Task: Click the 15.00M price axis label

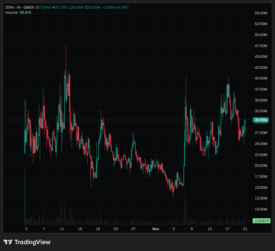Action: click(x=261, y=188)
